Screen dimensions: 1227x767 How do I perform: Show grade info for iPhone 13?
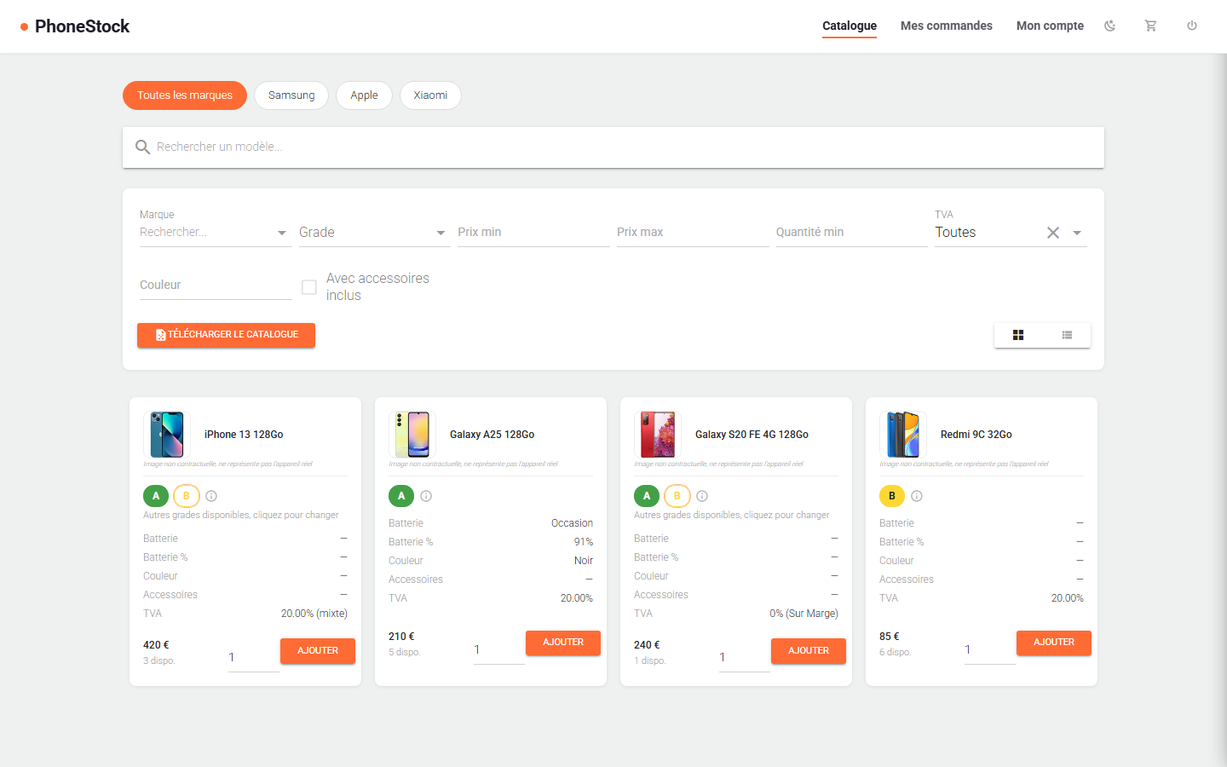click(x=211, y=496)
